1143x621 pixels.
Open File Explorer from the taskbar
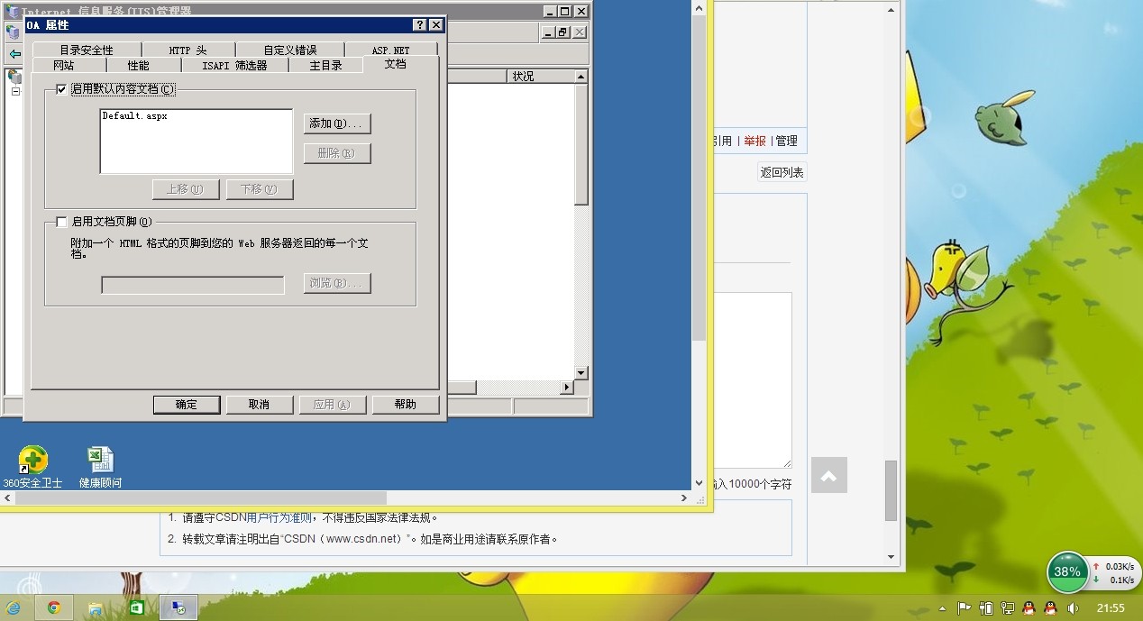tap(95, 607)
